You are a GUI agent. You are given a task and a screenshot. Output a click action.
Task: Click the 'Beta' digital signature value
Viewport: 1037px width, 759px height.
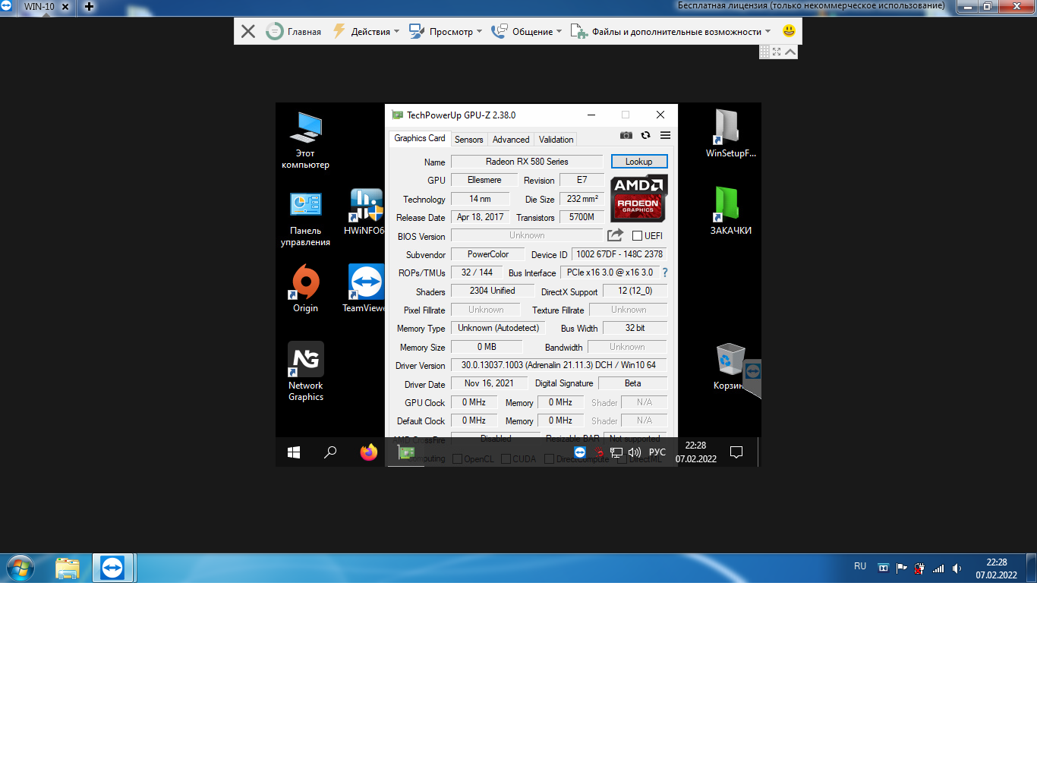(x=633, y=383)
